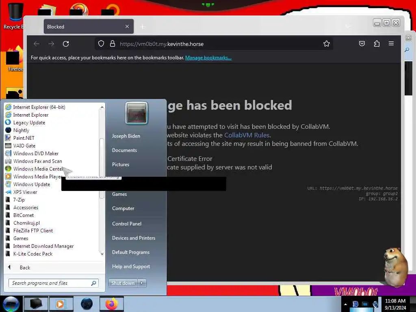Viewport: 416px width, 312px height.
Task: Launch Windows Media Player from programs list
Action: [x=37, y=176]
